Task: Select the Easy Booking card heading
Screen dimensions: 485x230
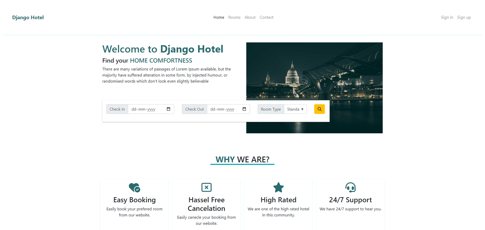Action: click(x=135, y=200)
